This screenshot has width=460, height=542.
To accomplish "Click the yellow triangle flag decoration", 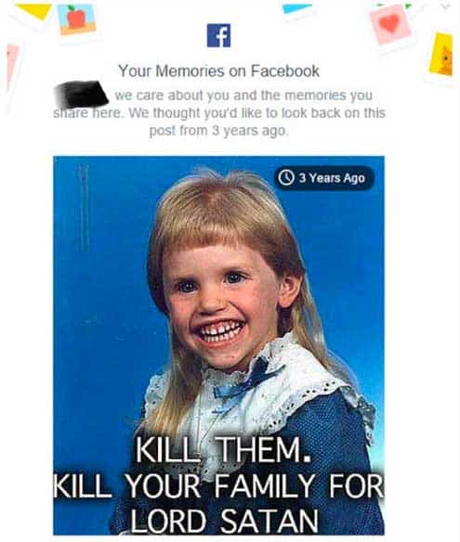I will (34, 11).
